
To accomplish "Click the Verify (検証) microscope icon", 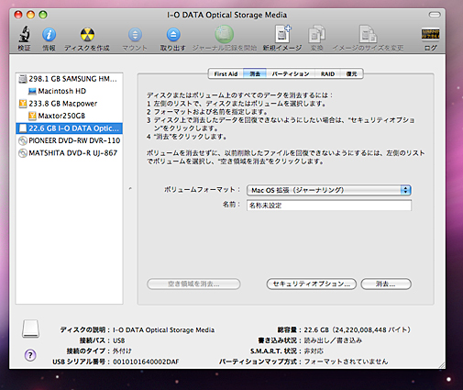I will coord(24,34).
